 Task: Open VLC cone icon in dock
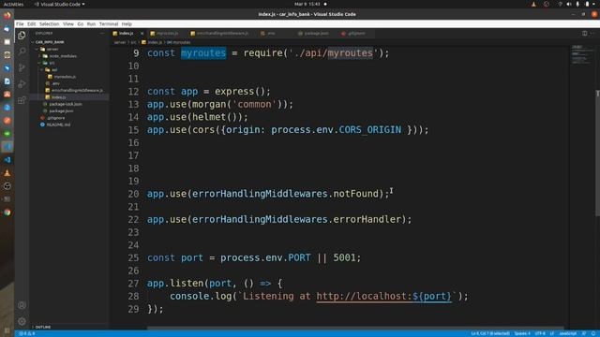(x=7, y=172)
